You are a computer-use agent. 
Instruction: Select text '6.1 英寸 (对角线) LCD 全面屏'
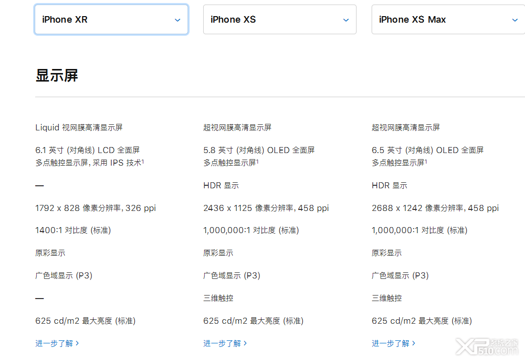pos(87,150)
